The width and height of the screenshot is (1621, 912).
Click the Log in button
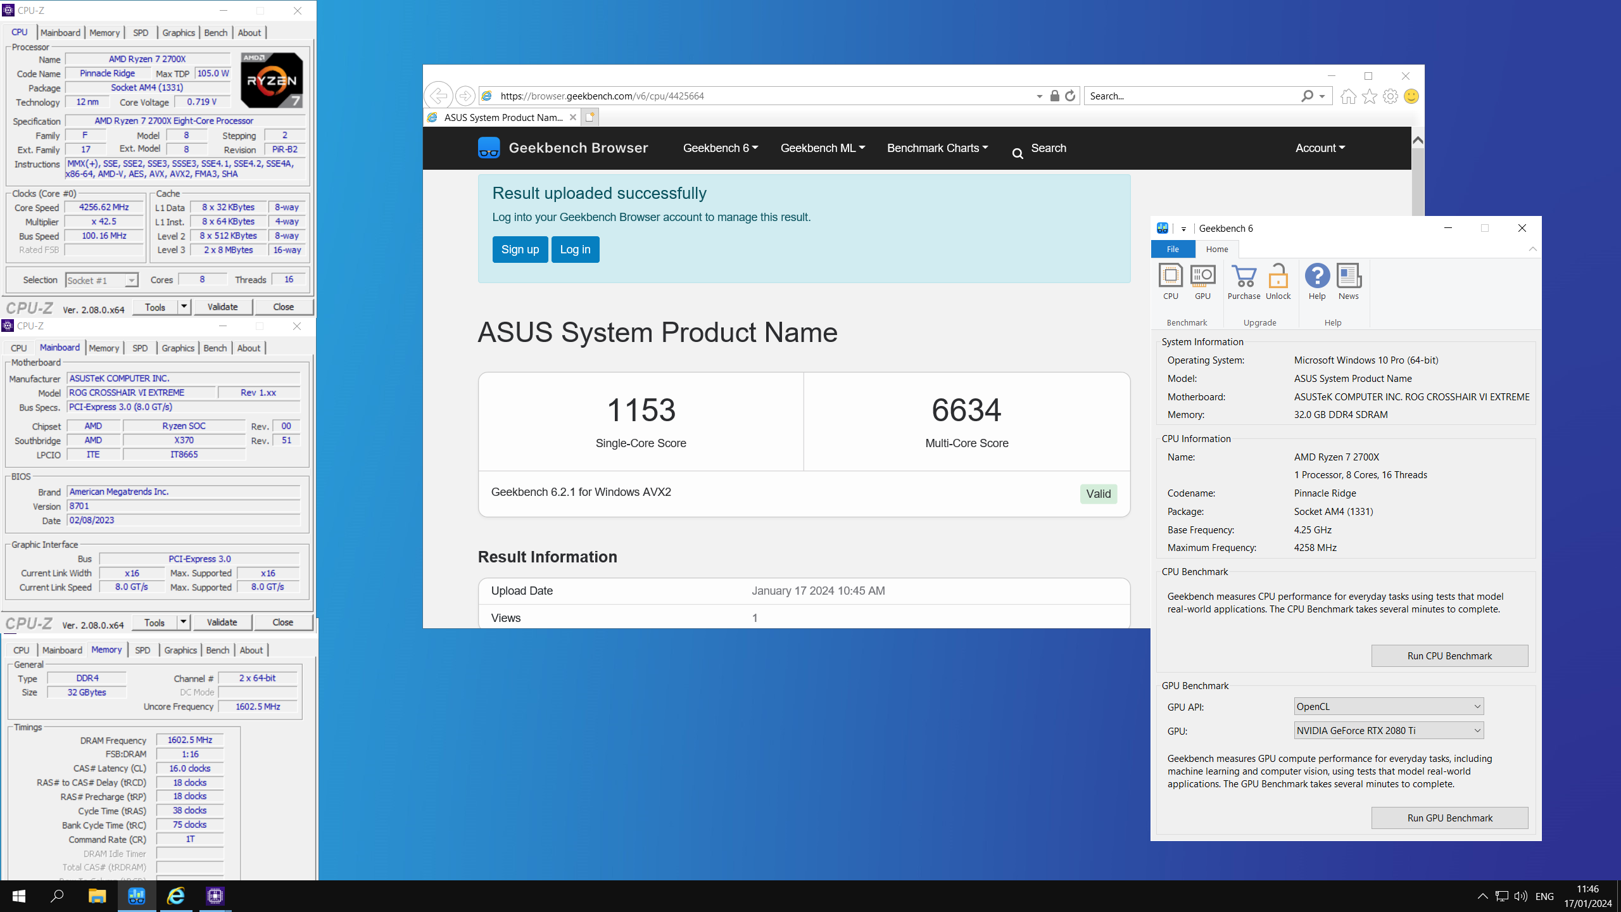575,250
